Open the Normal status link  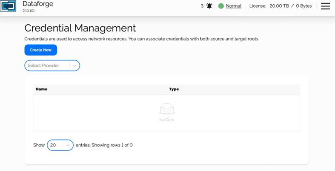pos(233,6)
